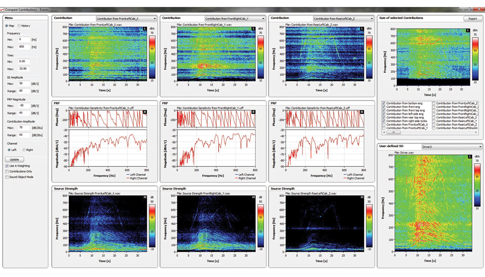Click the contributions list horizontal scrollbar
The image size is (485, 277).
pos(427,133)
